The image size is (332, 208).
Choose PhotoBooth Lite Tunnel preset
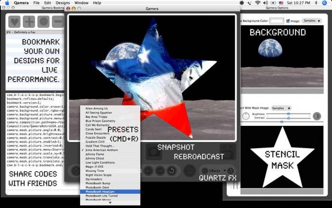tap(110, 196)
